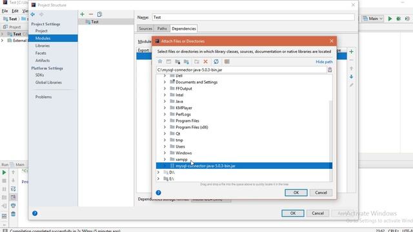This screenshot has height=232, width=413.
Task: Rerun program in Run panel
Action: (4, 172)
